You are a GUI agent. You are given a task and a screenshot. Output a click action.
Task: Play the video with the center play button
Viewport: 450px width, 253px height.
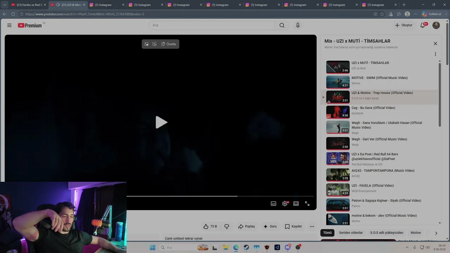161,122
